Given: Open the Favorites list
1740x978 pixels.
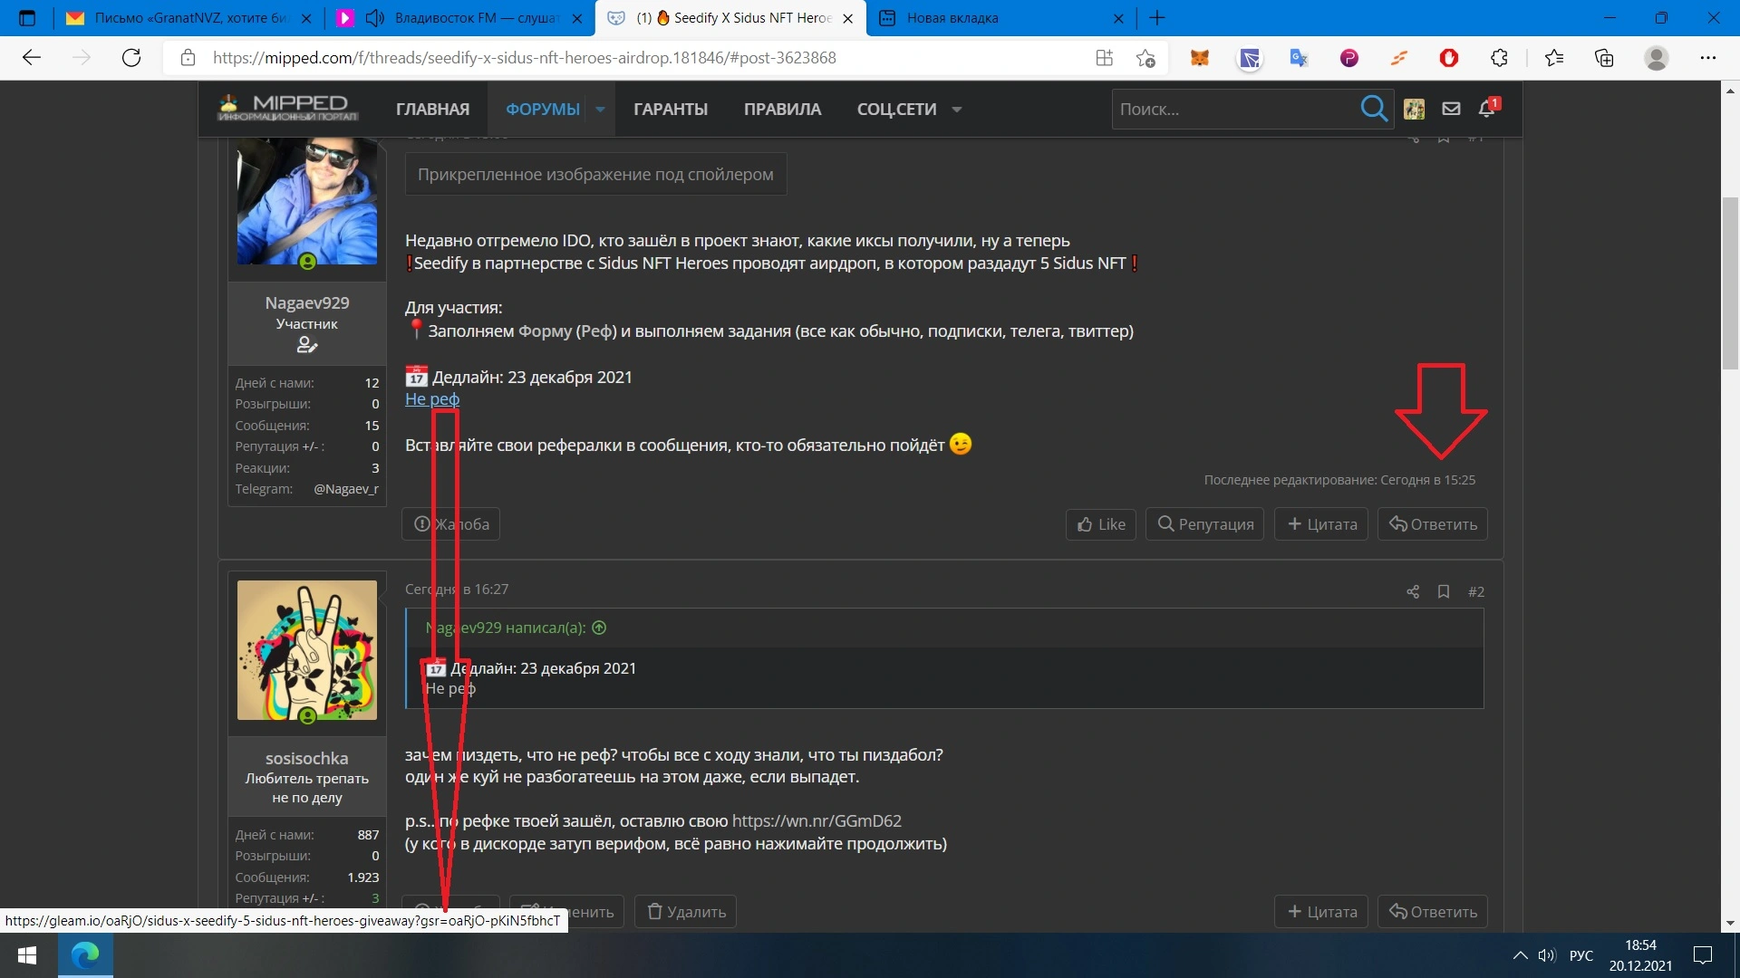Looking at the screenshot, I should (1554, 58).
